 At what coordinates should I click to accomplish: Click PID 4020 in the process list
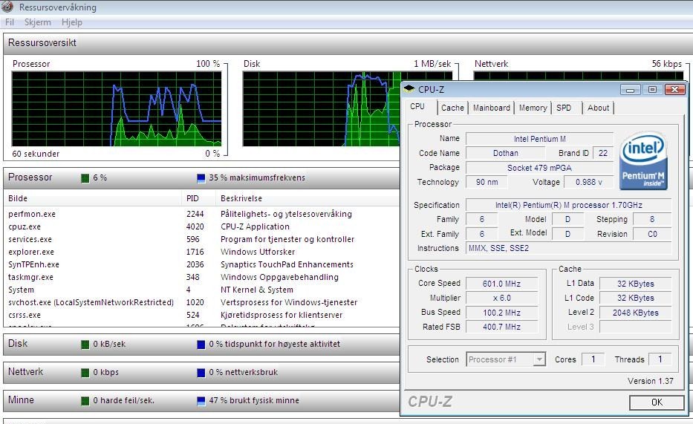(195, 226)
